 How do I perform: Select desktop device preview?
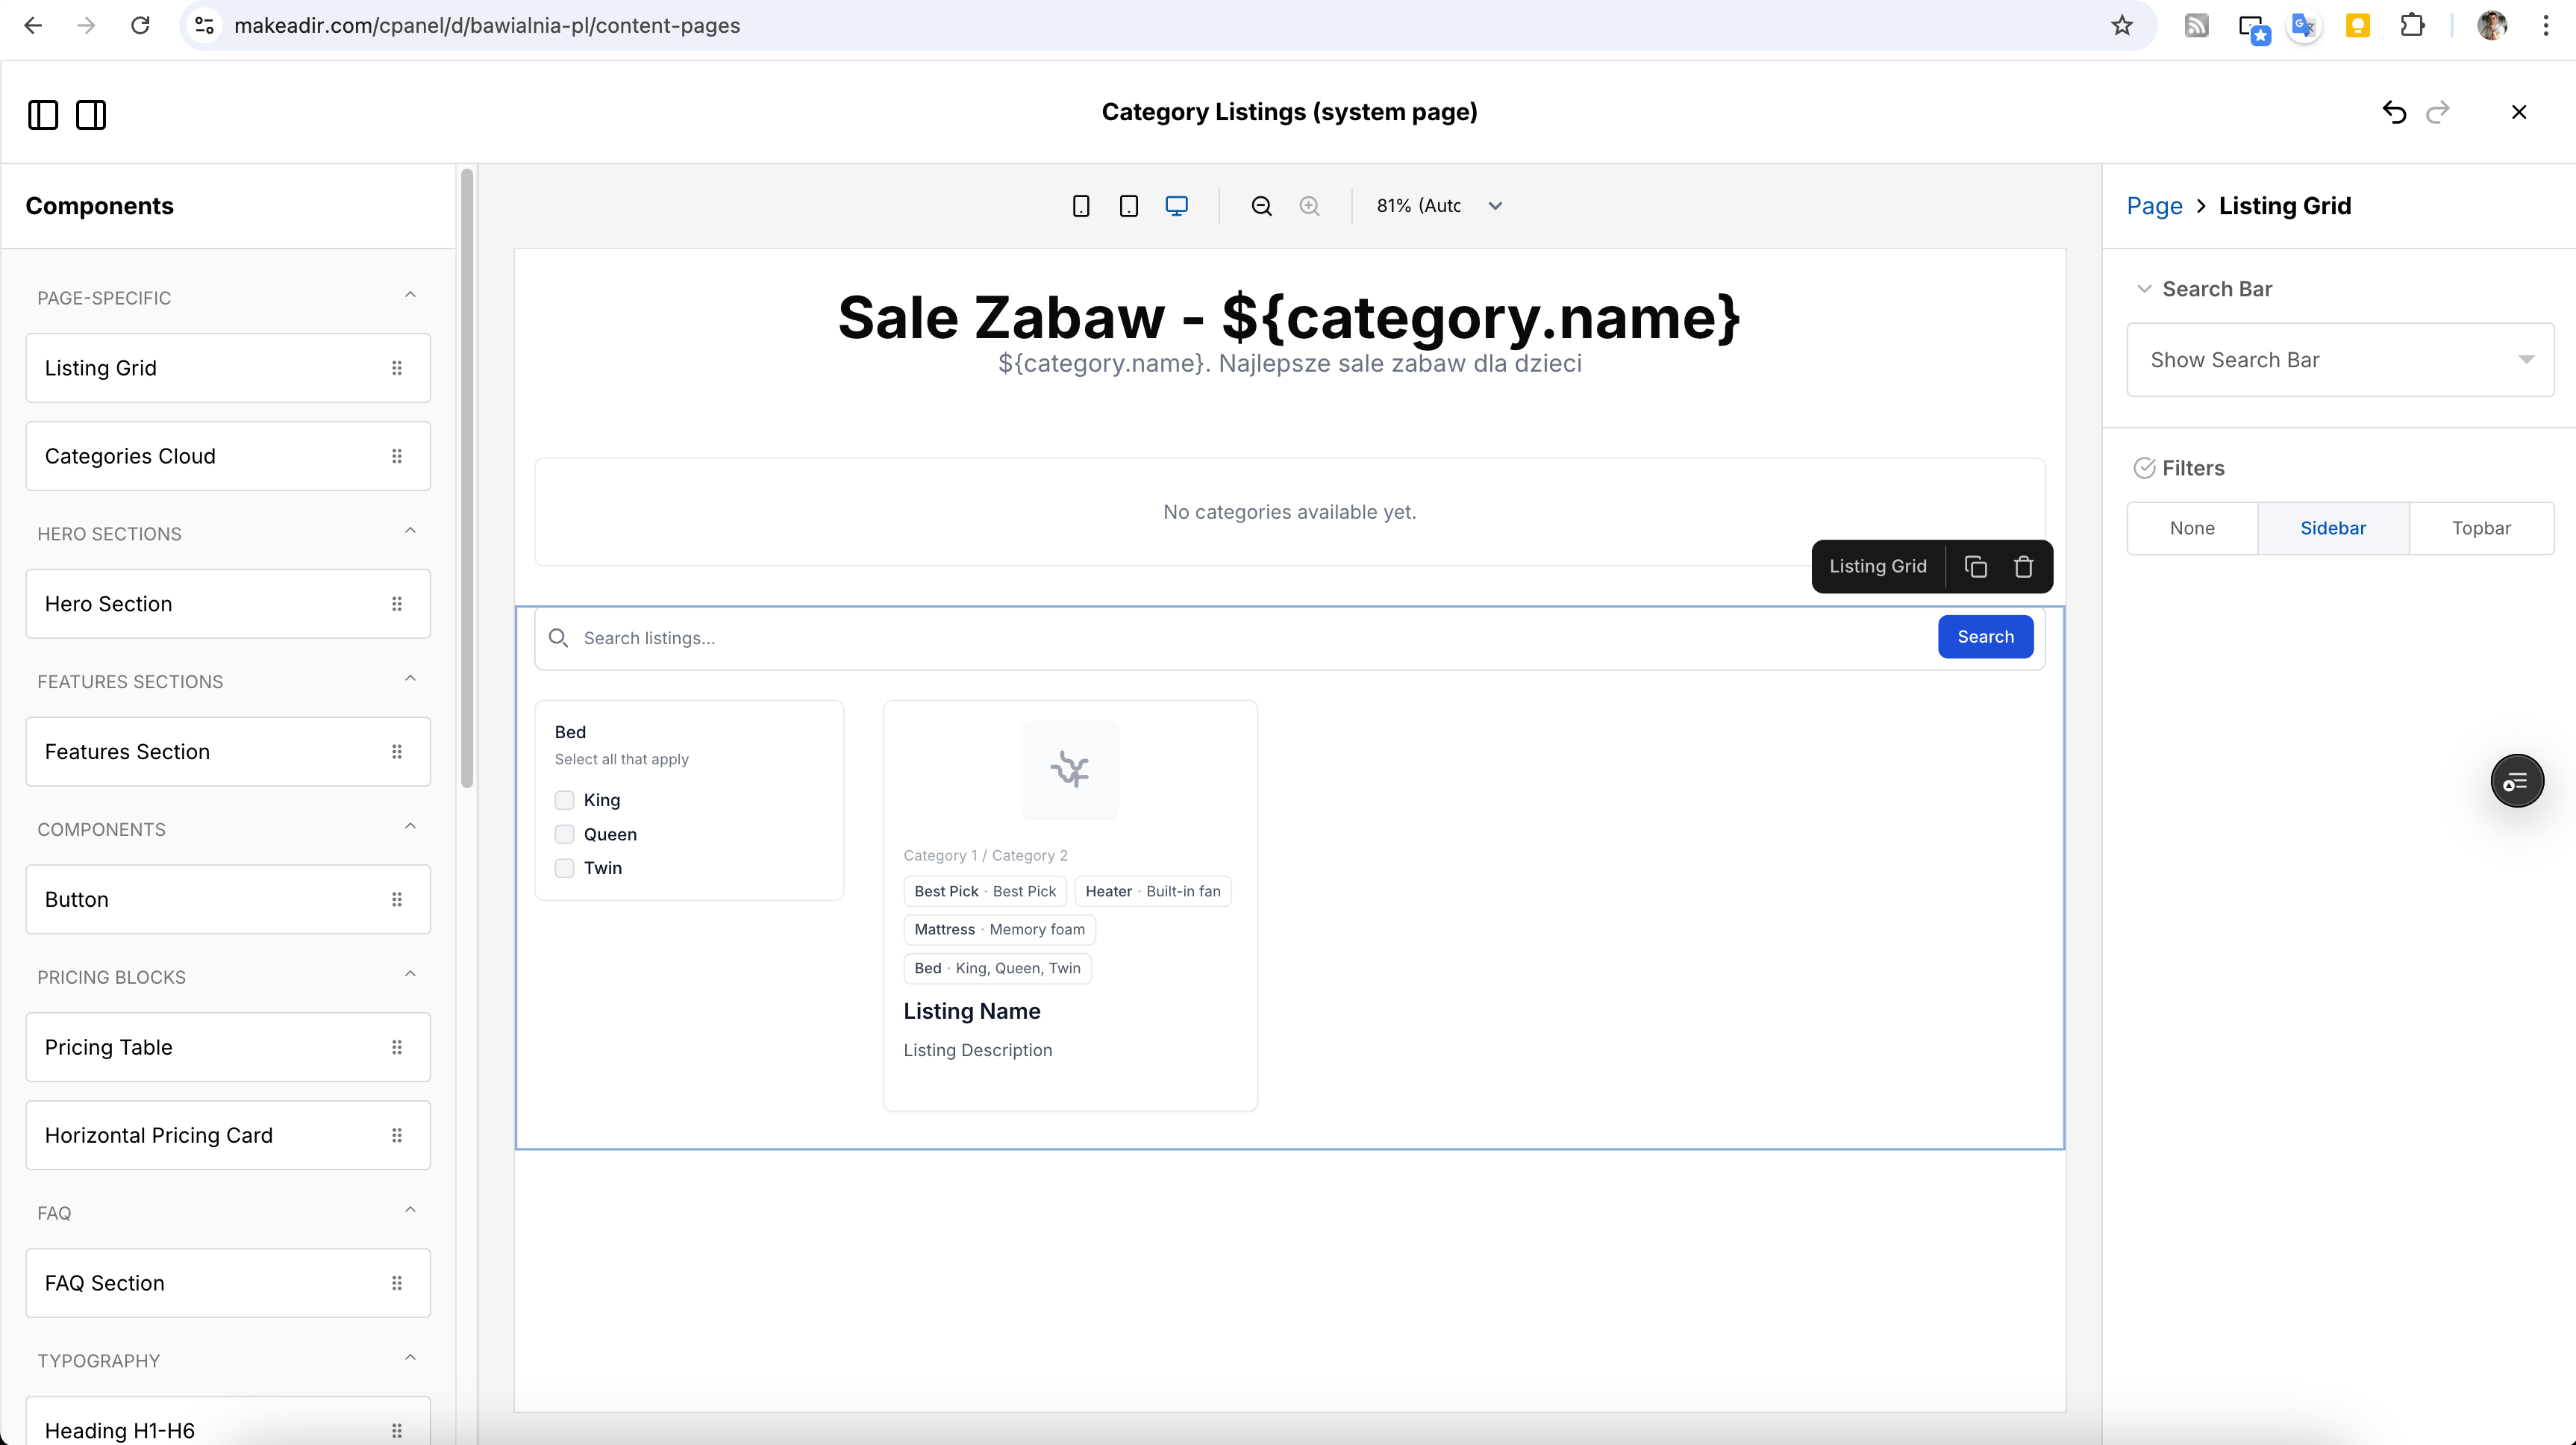[x=1177, y=206]
